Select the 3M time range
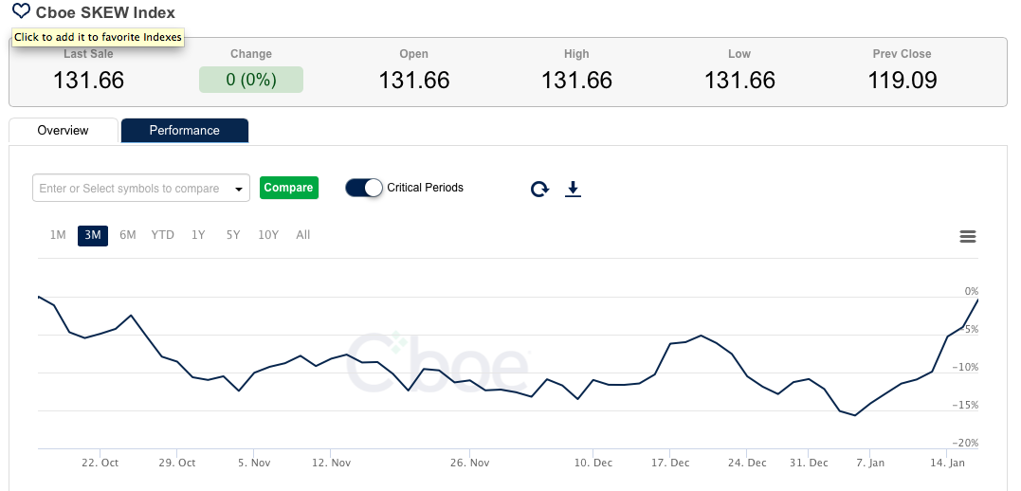This screenshot has height=491, width=1021. (93, 235)
